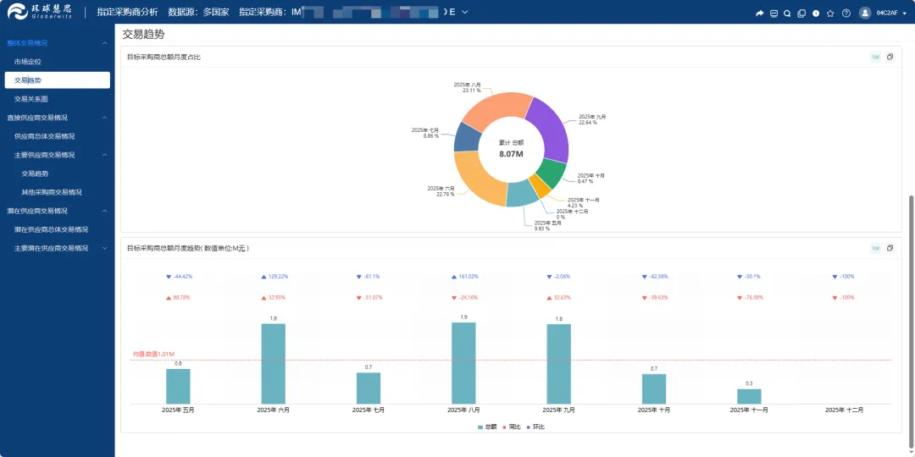Toggle the Val button on the monthly trend panel
Viewport: 915px width, 457px height.
click(875, 248)
